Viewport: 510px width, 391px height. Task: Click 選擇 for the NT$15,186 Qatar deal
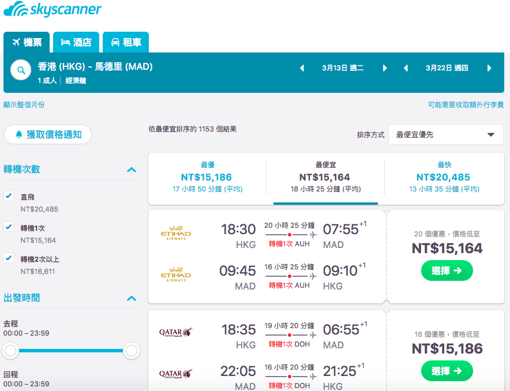tap(447, 371)
